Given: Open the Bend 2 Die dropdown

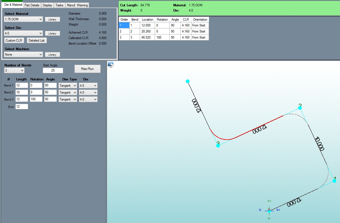Looking at the screenshot, I should point(88,93).
